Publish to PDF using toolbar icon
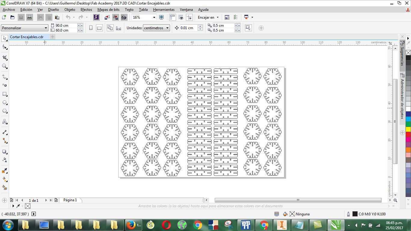 coord(124,17)
